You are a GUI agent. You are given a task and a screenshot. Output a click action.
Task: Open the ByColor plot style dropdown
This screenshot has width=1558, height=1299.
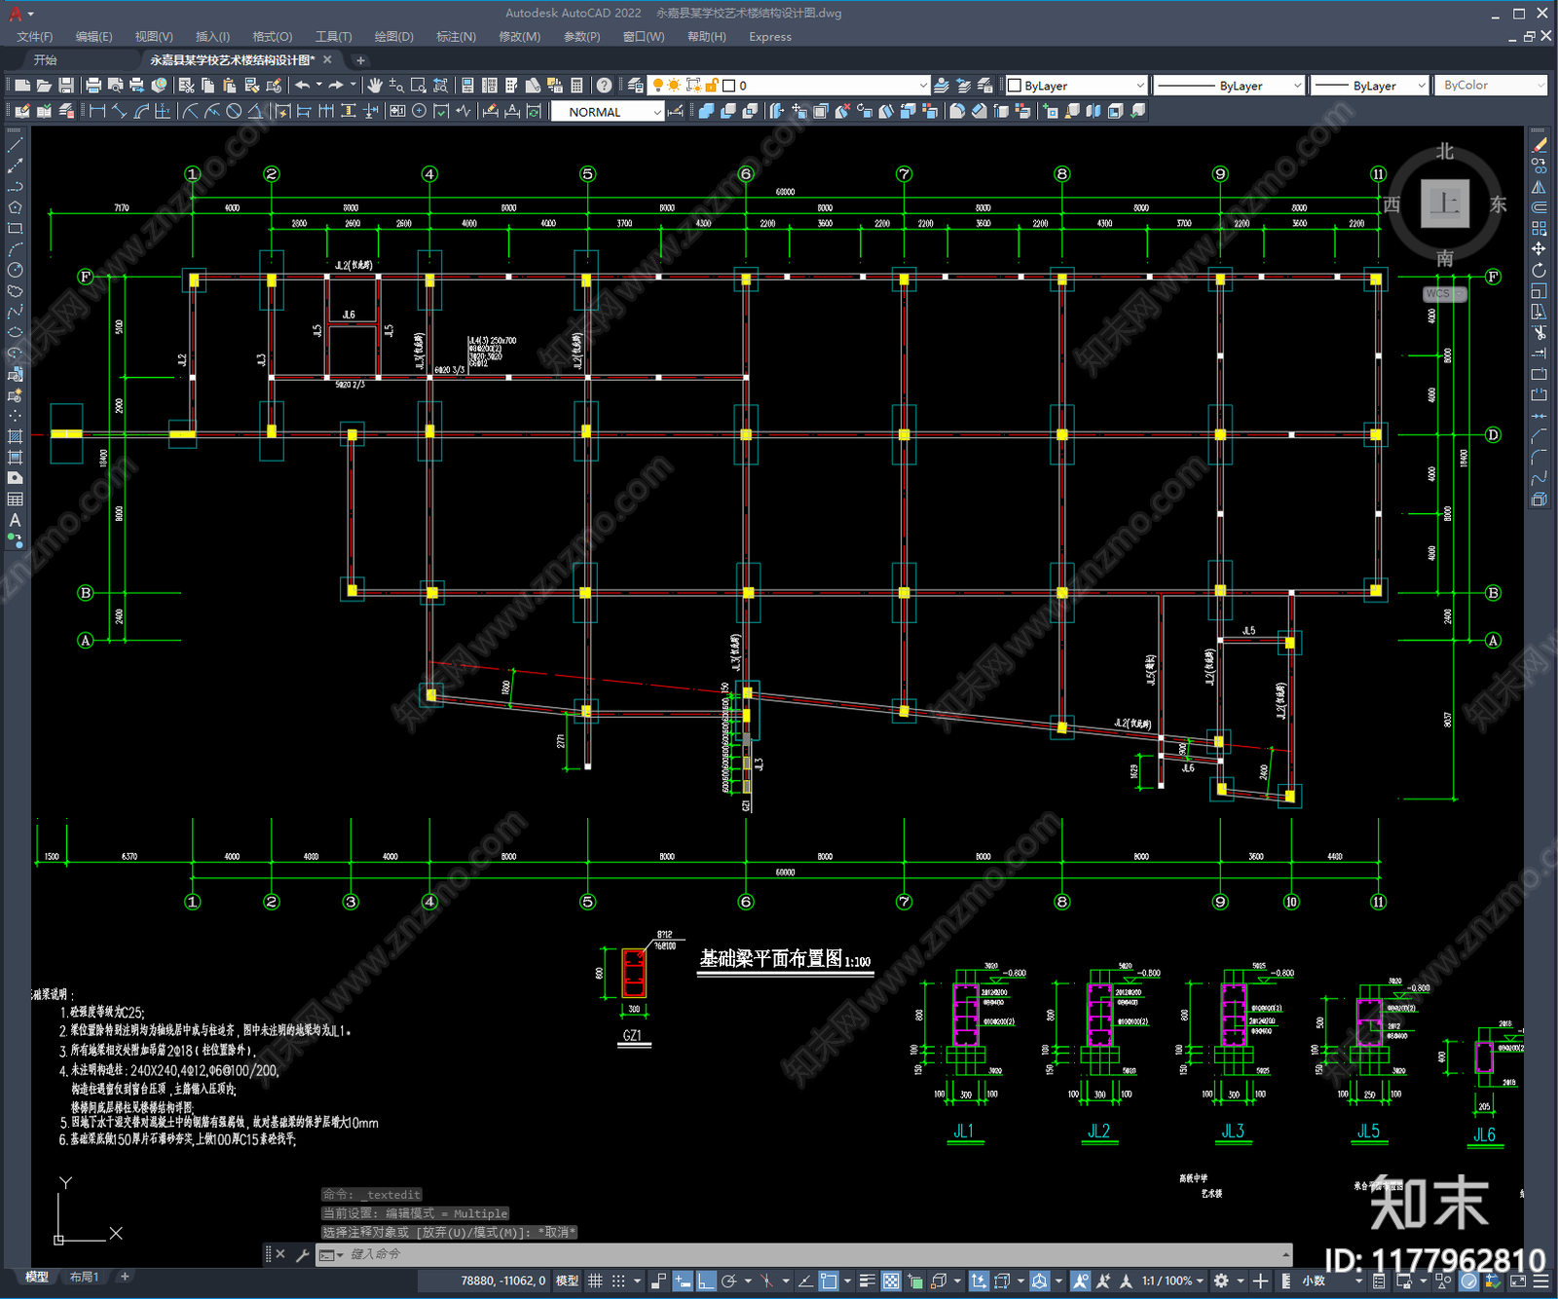[1490, 86]
